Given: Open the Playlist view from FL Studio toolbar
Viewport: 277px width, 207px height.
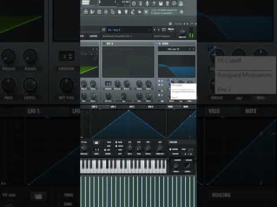Looking at the screenshot, I should pyautogui.click(x=86, y=12).
